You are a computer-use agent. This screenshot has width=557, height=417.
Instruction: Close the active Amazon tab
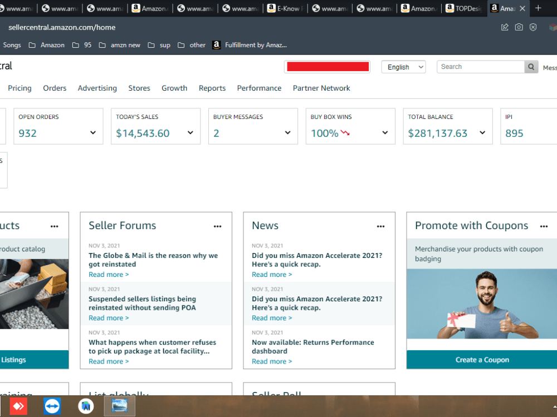tap(522, 8)
